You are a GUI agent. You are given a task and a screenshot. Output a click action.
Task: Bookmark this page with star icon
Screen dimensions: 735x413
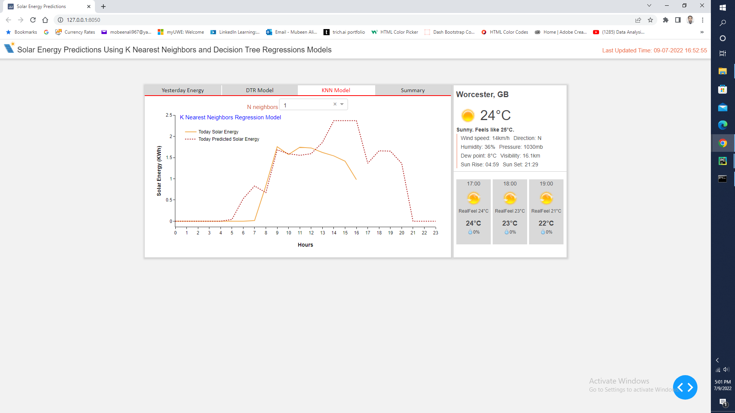pyautogui.click(x=650, y=20)
